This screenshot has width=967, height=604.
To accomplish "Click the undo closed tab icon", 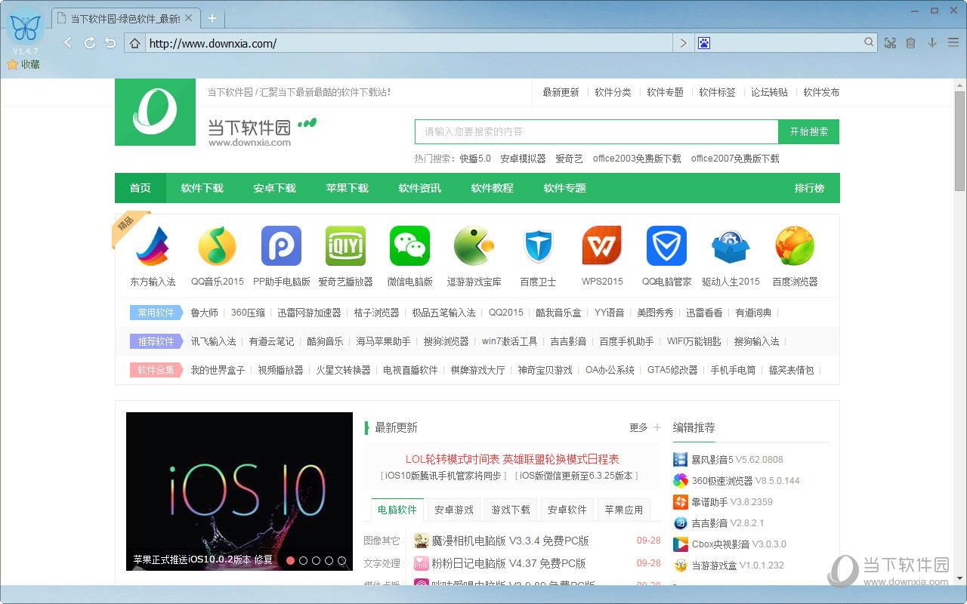I will click(x=111, y=43).
